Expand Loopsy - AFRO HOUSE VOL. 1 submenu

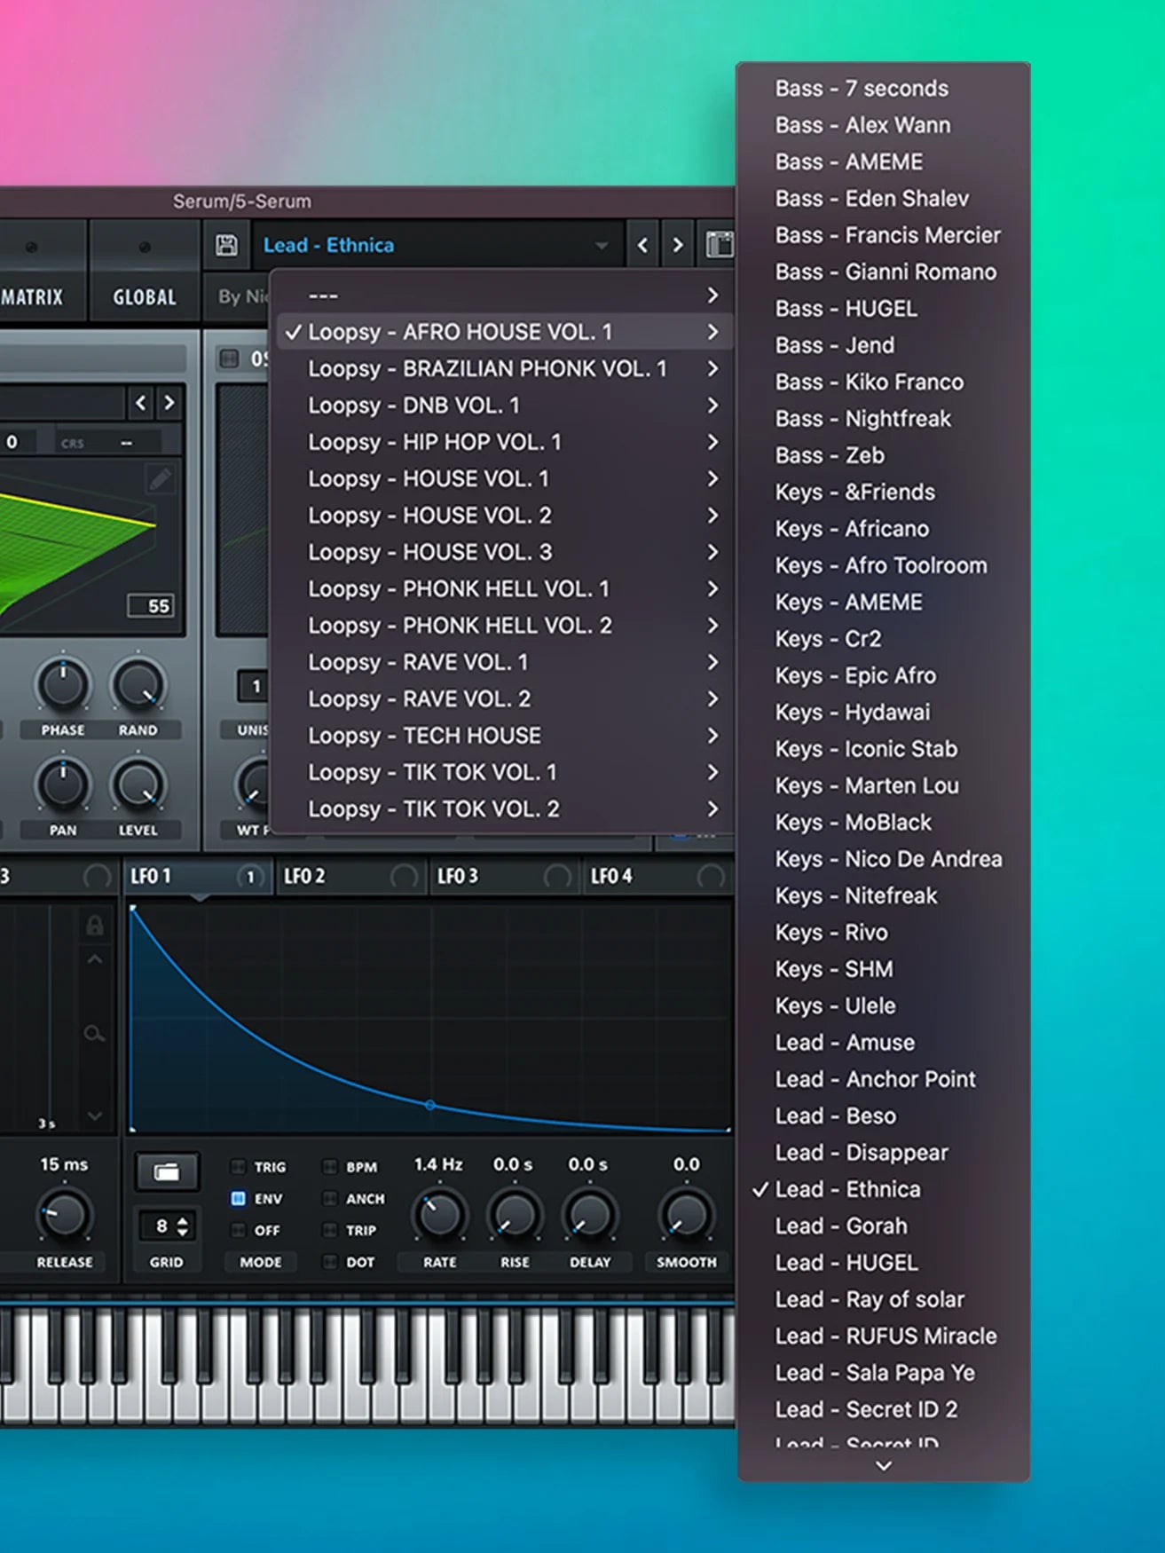point(712,332)
